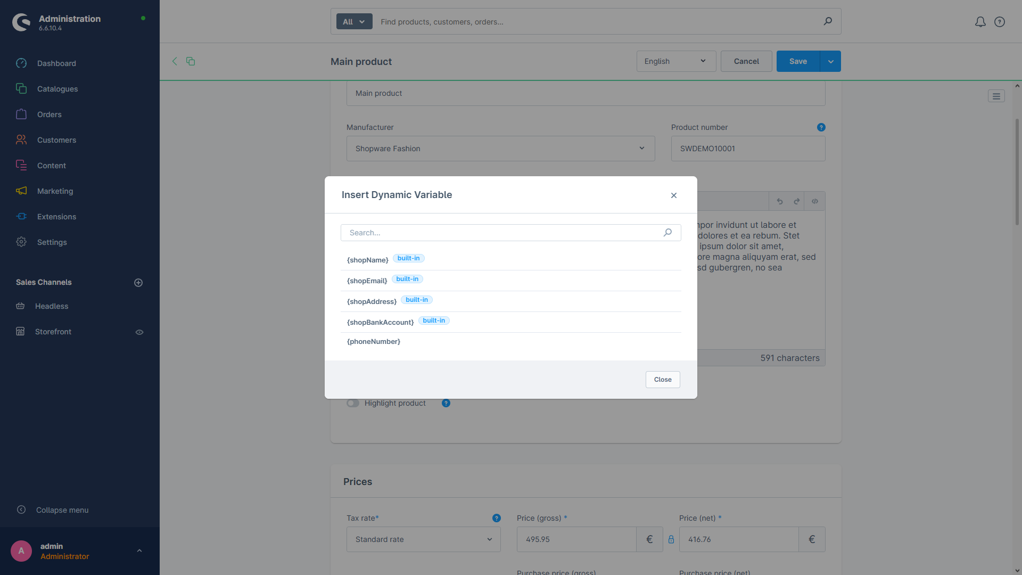Click the undo icon in text editor
1022x575 pixels.
coord(780,201)
